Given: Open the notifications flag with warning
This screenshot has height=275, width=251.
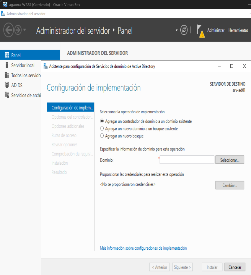Looking at the screenshot, I should click(x=200, y=31).
